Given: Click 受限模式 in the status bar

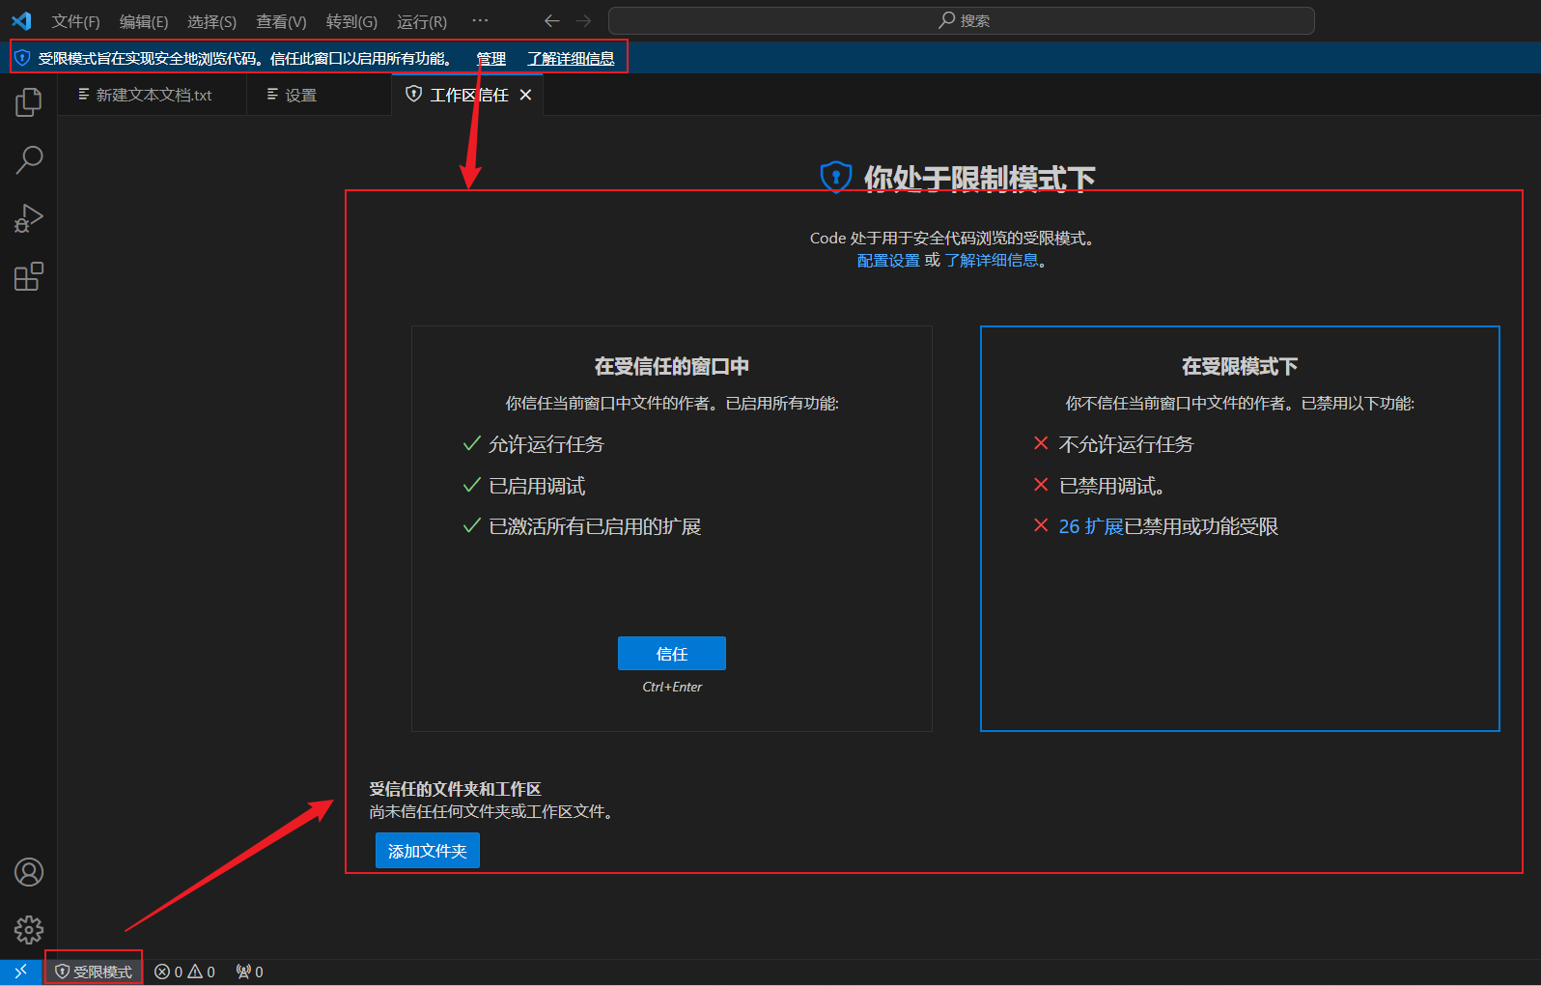Looking at the screenshot, I should (x=94, y=972).
